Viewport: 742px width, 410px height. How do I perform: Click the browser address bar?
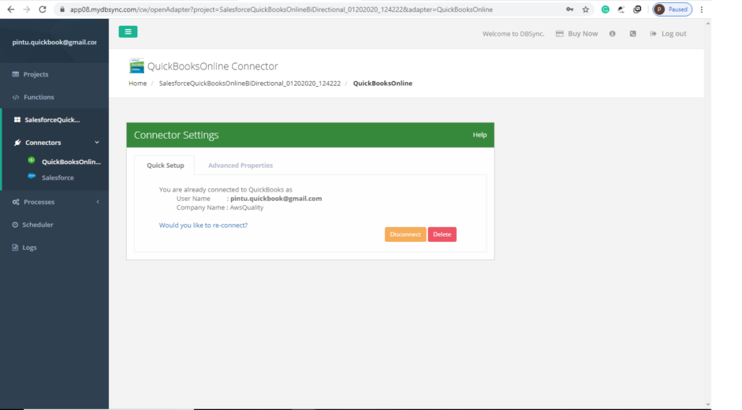[x=315, y=9]
